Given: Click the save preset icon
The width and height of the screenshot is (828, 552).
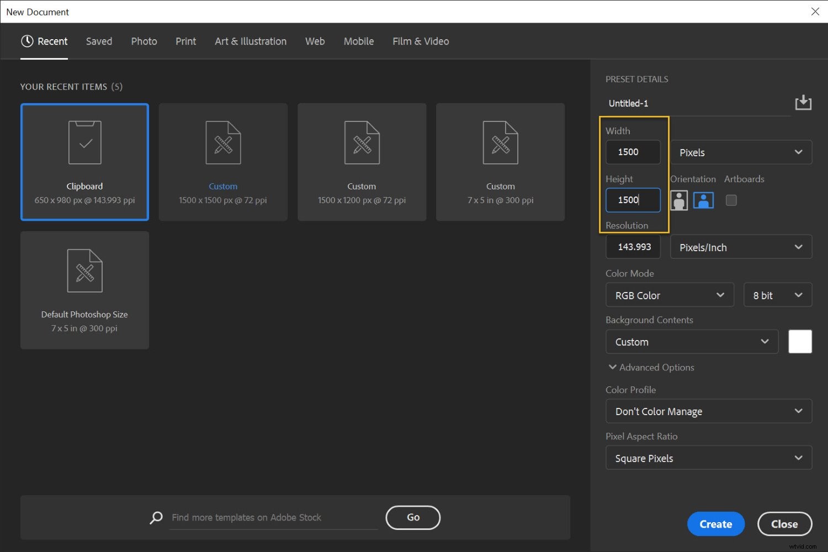Looking at the screenshot, I should 803,103.
